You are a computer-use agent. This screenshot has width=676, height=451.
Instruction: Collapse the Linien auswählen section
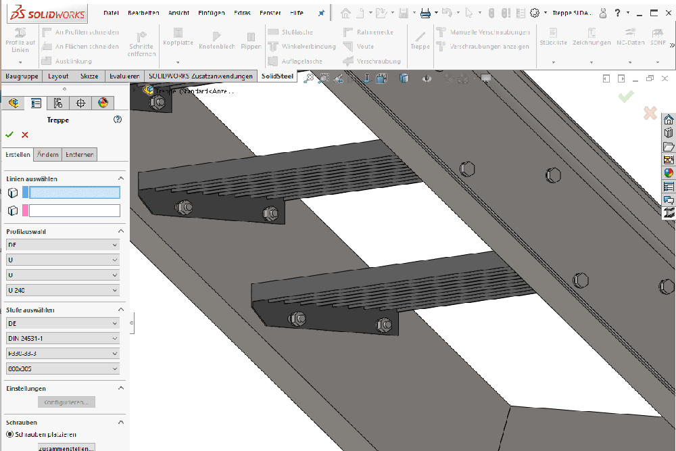[x=121, y=179]
